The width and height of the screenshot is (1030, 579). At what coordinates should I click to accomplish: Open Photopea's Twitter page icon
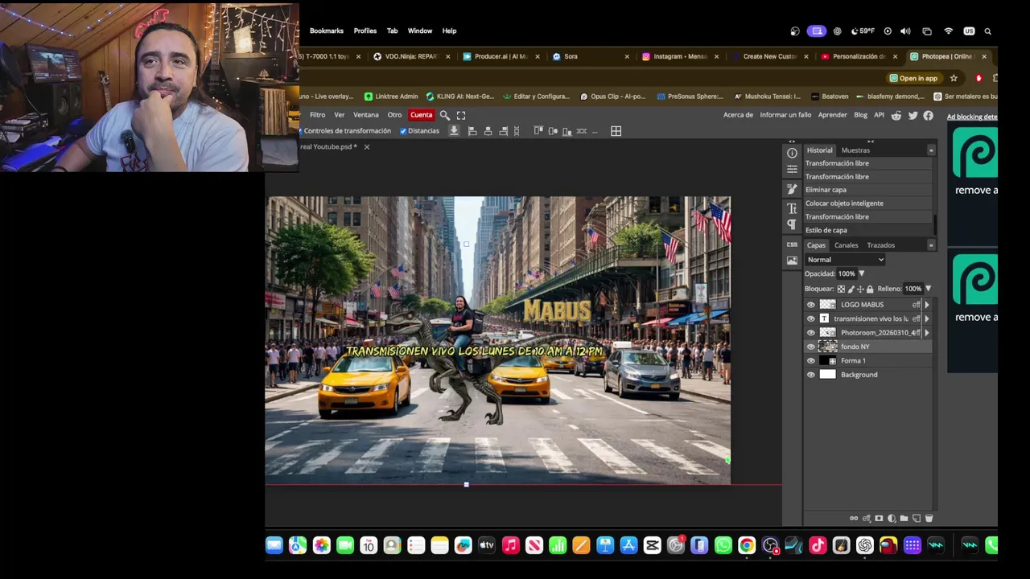(913, 115)
